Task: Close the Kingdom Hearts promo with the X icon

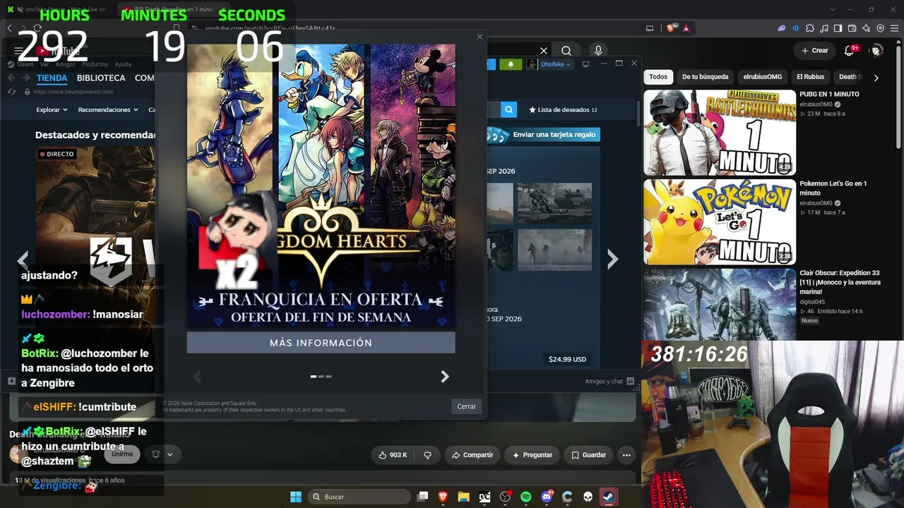Action: (x=480, y=37)
